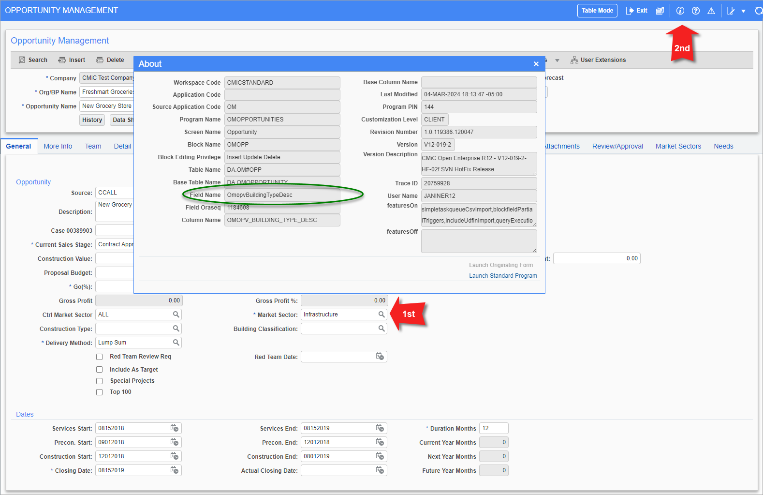
Task: Click the Launch Standard Program link
Action: pyautogui.click(x=503, y=276)
